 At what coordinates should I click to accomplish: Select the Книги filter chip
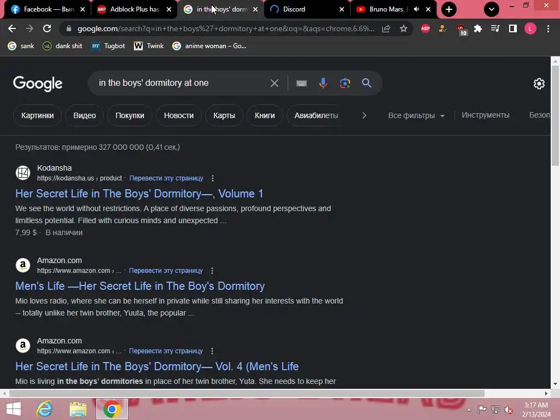(x=265, y=115)
